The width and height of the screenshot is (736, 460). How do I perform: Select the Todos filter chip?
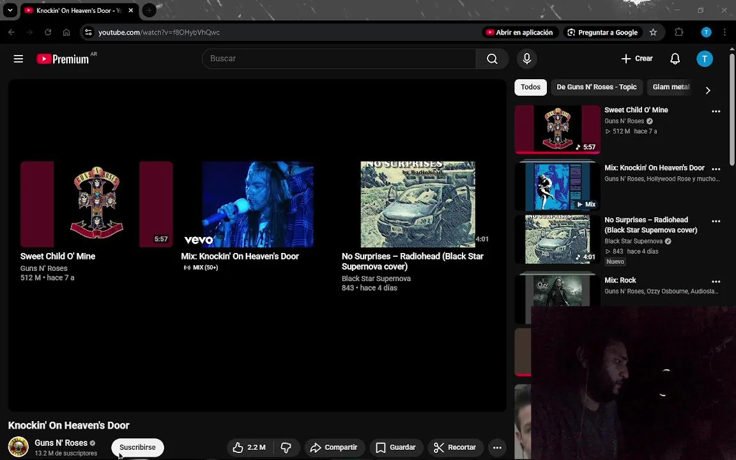click(x=530, y=87)
